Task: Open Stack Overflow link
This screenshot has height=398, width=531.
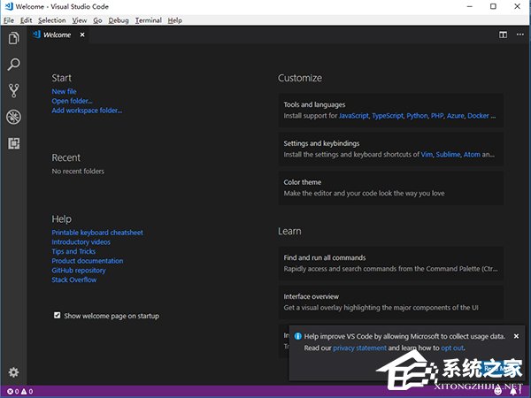Action: click(74, 279)
